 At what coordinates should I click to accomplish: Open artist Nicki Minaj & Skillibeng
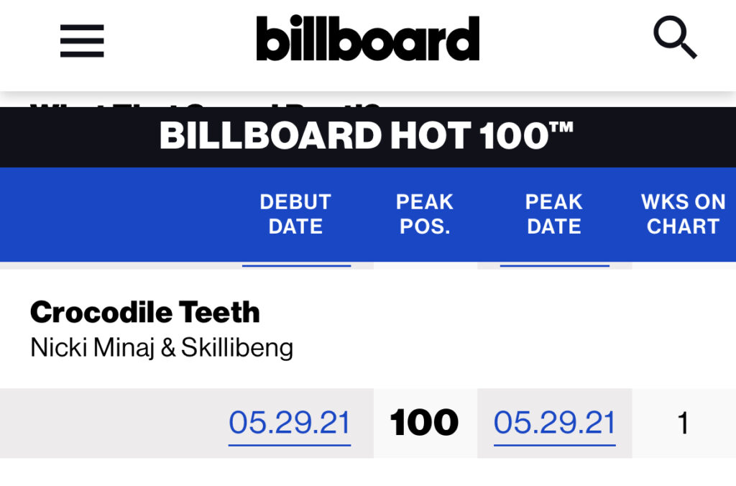tap(162, 348)
